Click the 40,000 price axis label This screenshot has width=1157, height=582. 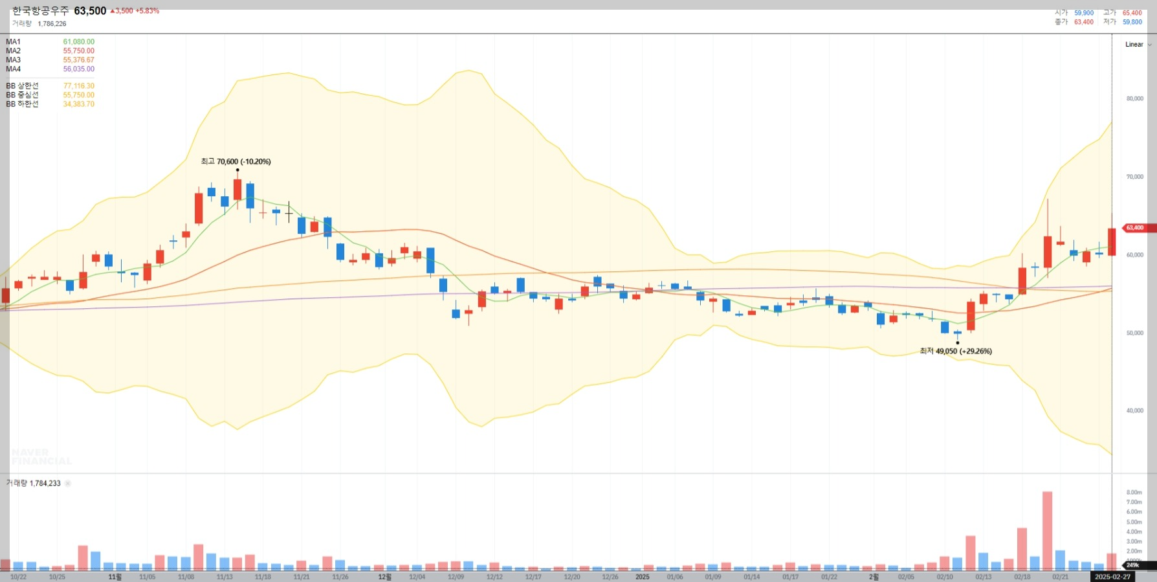[1135, 411]
